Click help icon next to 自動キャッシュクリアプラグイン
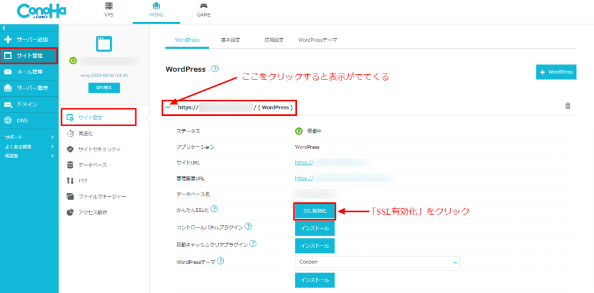The image size is (594, 293). coord(253,244)
